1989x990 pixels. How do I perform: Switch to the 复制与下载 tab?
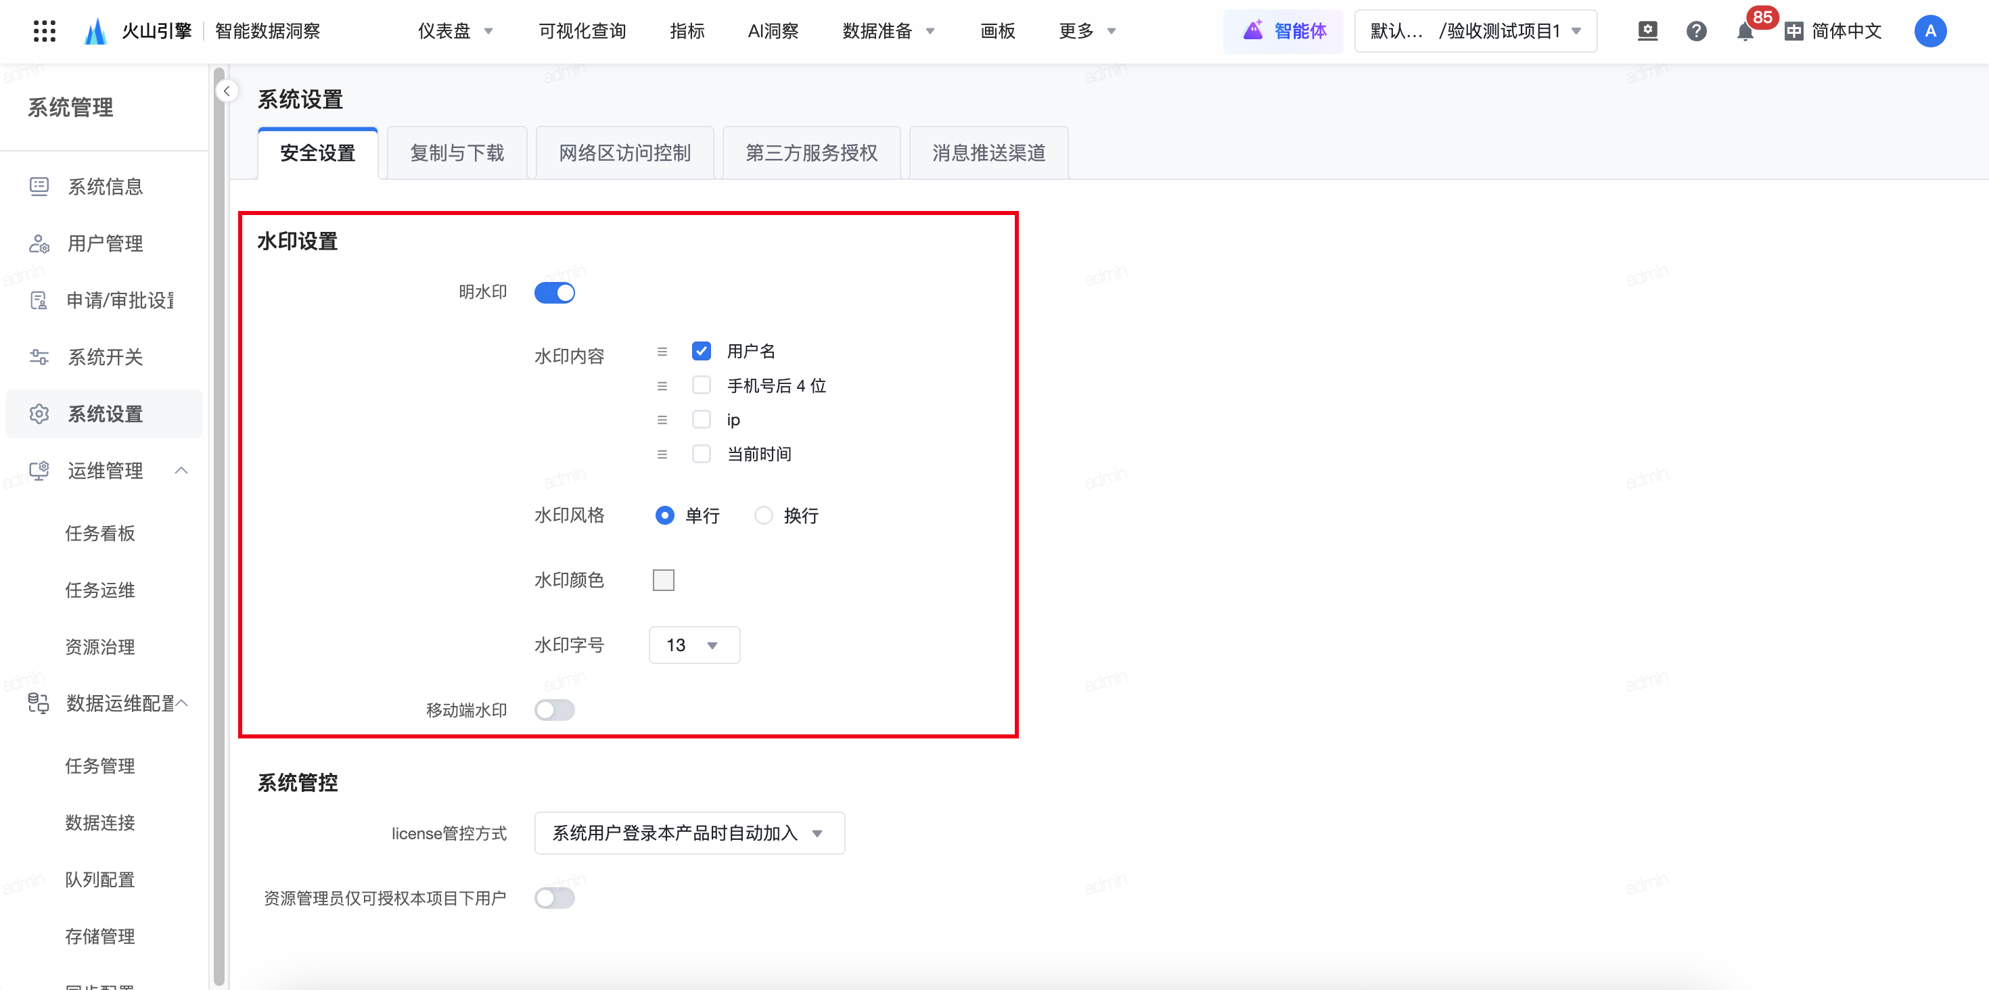tap(457, 153)
